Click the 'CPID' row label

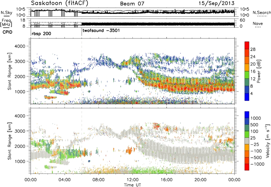point(7,32)
